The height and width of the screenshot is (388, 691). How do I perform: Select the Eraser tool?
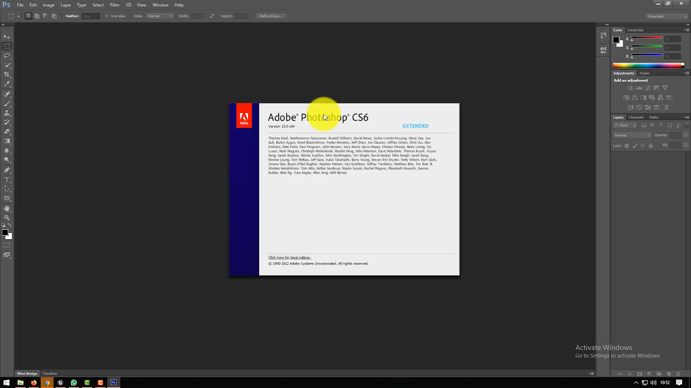point(7,131)
